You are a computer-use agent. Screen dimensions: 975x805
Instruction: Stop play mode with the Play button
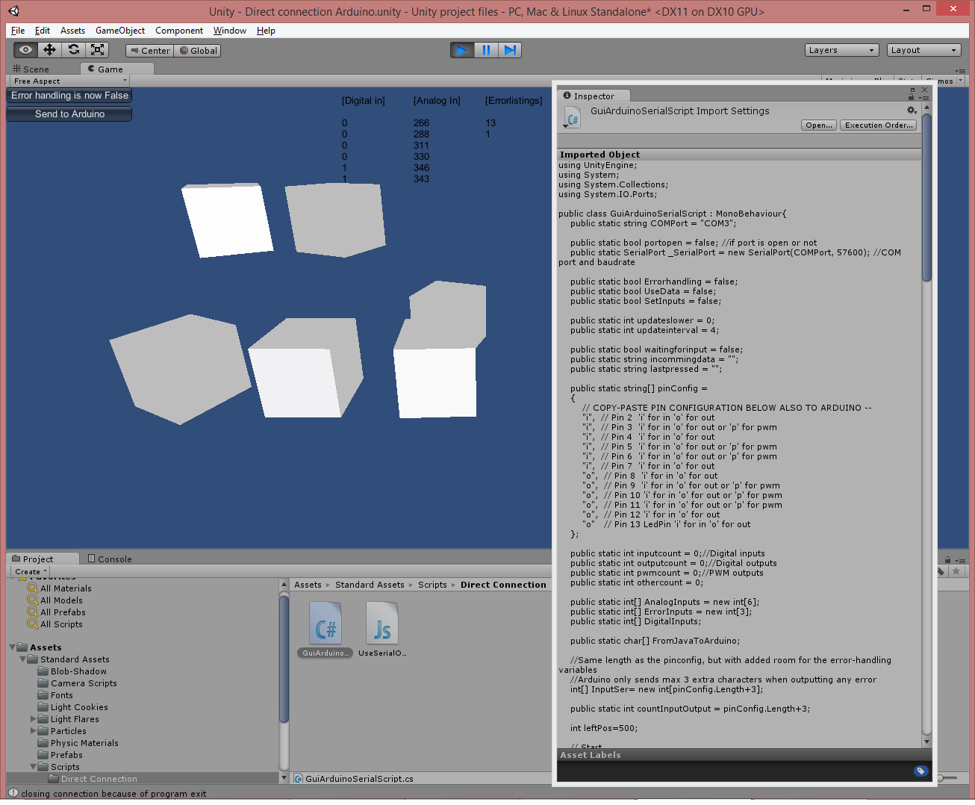(x=462, y=50)
